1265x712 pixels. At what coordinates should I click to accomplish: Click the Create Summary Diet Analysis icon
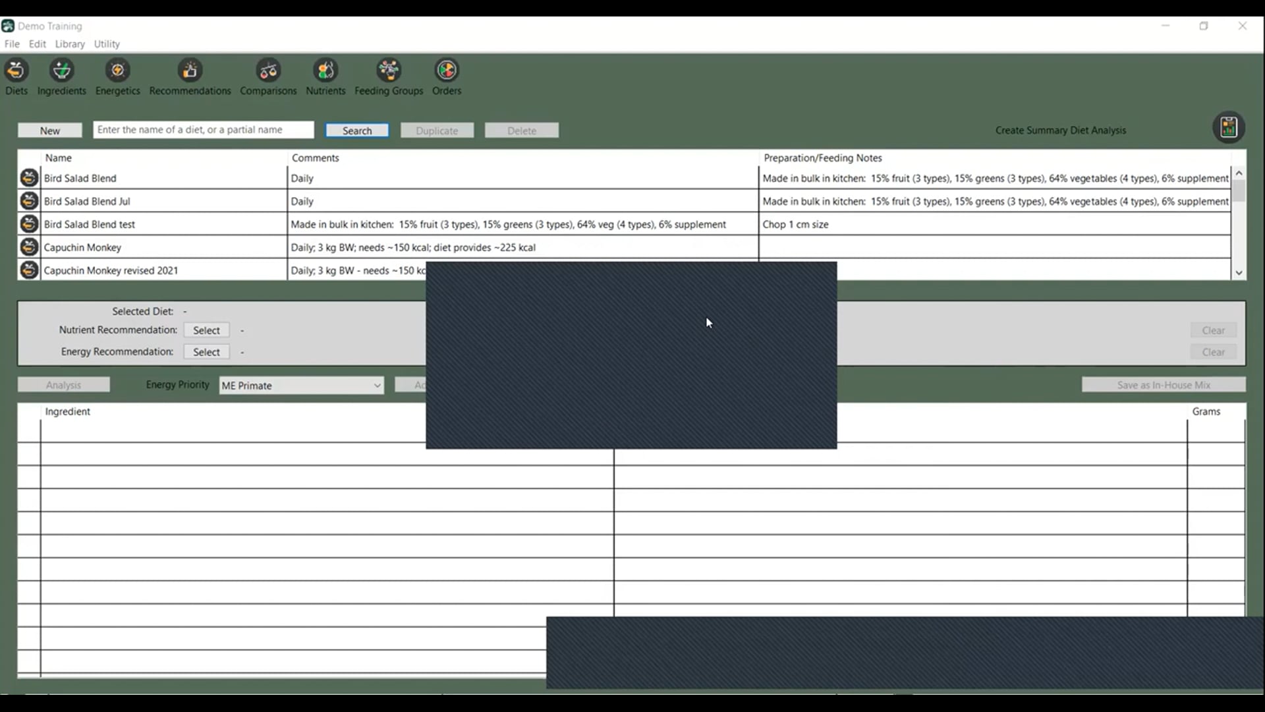click(1229, 127)
